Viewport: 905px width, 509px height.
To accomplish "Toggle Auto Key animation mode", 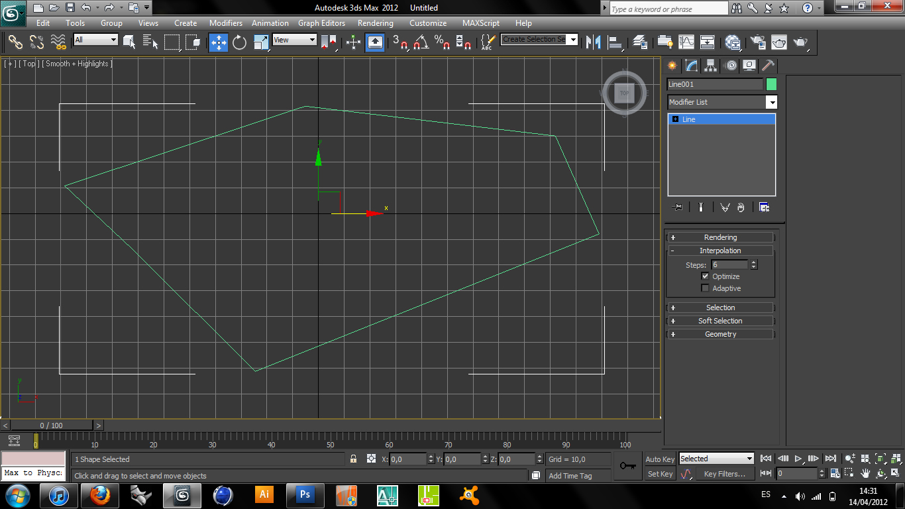I will coord(660,459).
